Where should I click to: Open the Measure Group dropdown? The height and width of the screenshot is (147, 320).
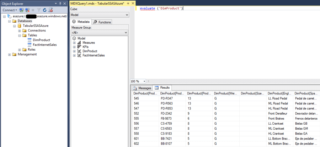point(127,33)
